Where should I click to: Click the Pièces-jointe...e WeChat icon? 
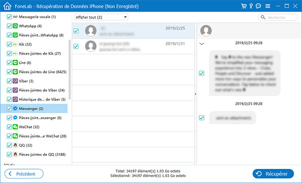click(x=15, y=136)
